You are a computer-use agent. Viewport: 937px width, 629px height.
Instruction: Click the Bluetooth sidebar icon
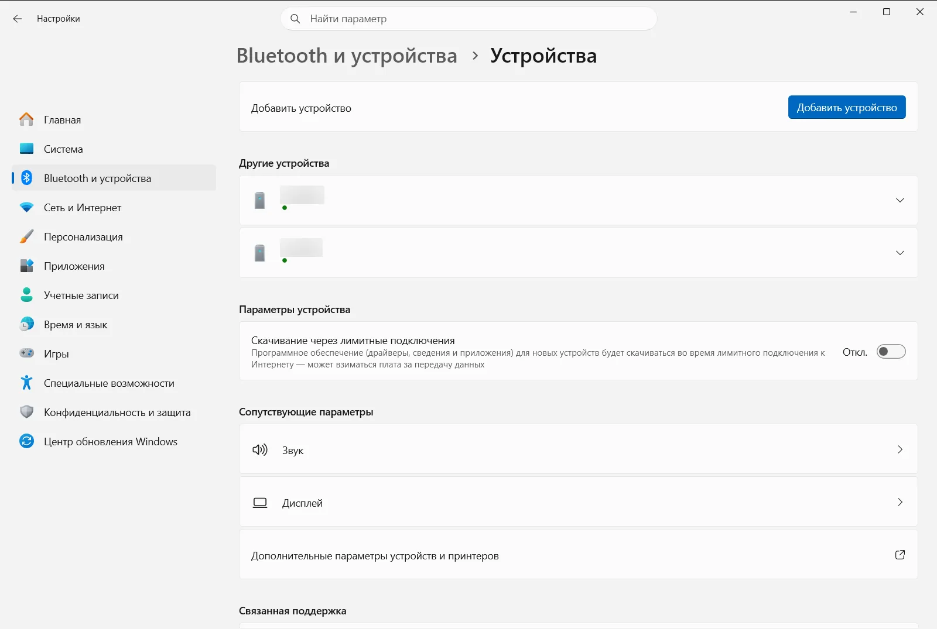(x=26, y=178)
